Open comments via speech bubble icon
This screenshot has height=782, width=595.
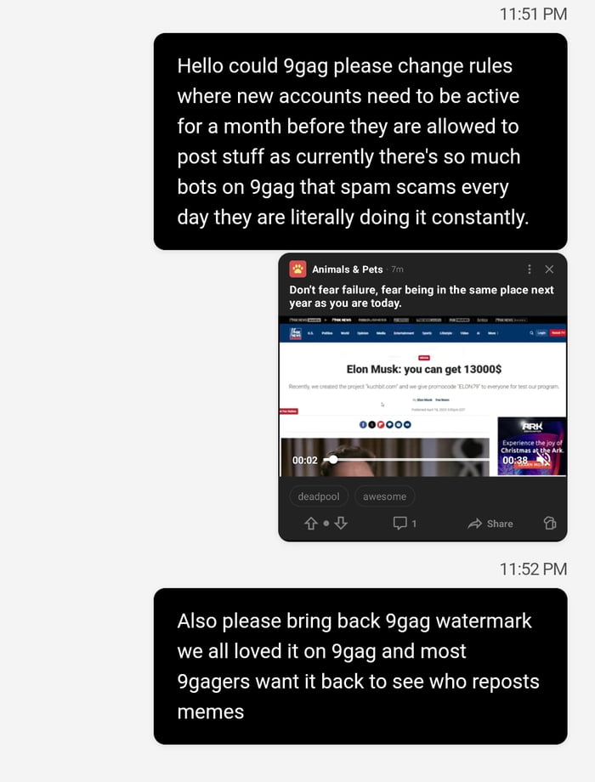click(x=399, y=523)
